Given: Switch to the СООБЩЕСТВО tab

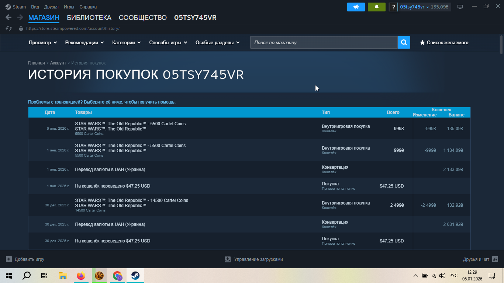Looking at the screenshot, I should pos(143,18).
